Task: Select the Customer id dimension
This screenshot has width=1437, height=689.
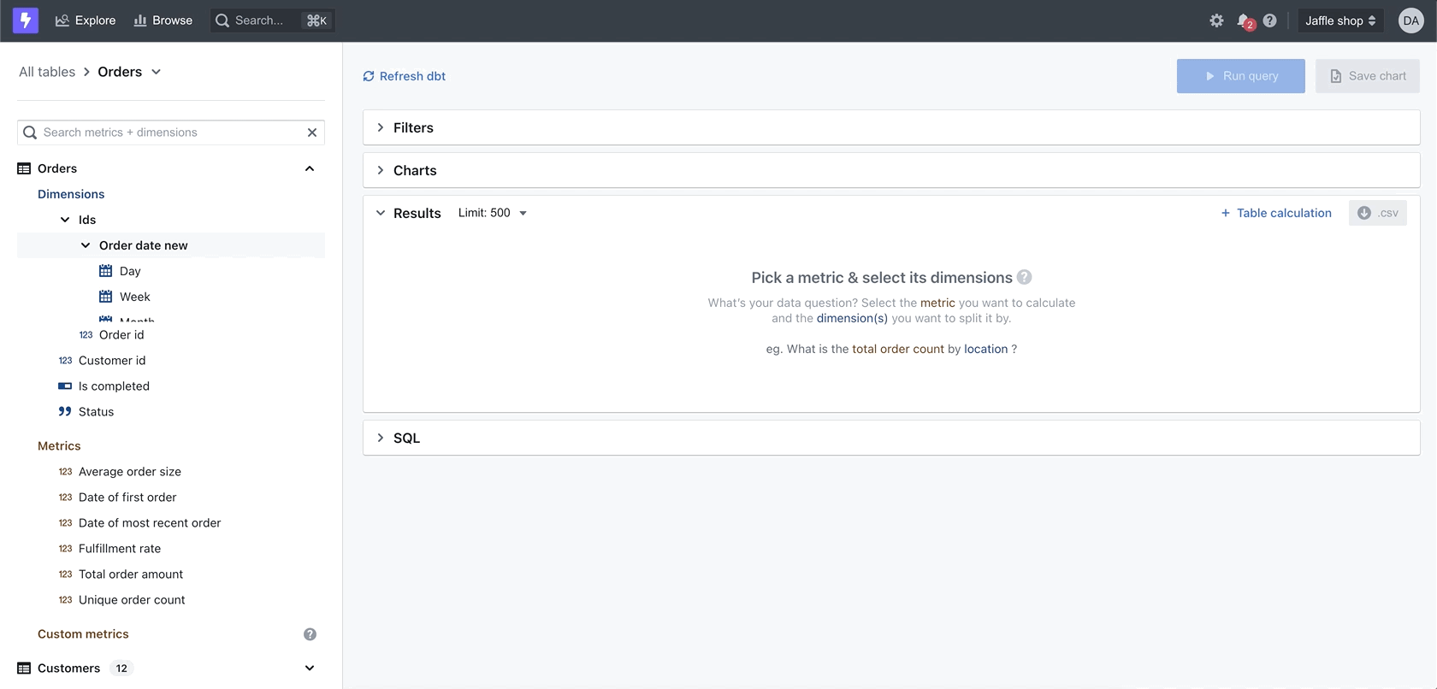Action: point(112,361)
